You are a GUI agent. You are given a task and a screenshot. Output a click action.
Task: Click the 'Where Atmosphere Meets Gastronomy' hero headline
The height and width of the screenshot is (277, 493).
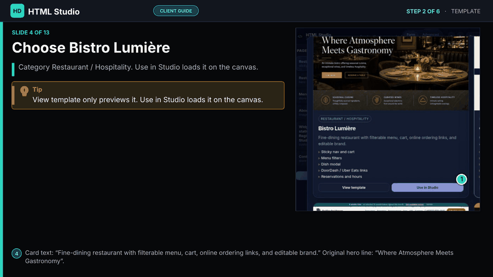pyautogui.click(x=358, y=46)
